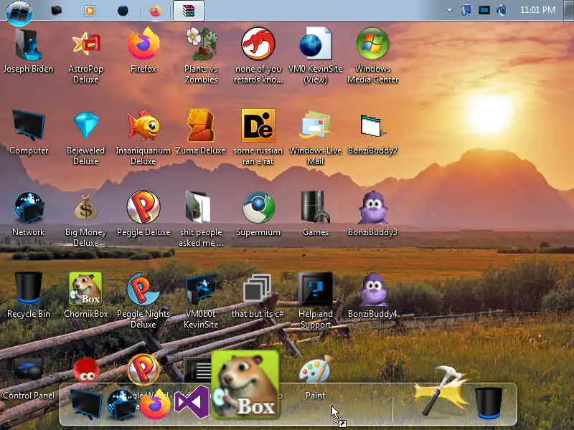Click the dark round taskbar icon
Image resolution: width=574 pixels, height=430 pixels.
pos(123,11)
